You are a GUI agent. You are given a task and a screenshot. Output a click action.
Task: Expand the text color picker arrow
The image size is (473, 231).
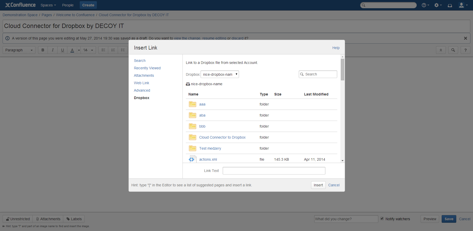[x=79, y=50]
